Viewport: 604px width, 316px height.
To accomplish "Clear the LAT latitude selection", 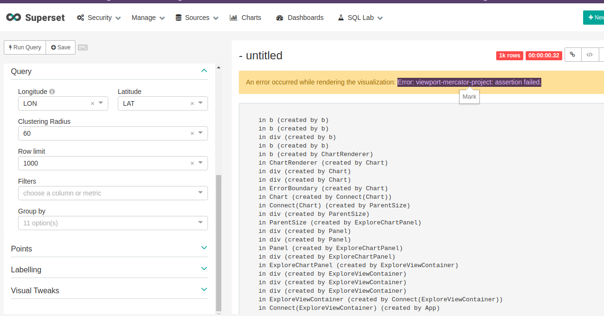I will (191, 103).
